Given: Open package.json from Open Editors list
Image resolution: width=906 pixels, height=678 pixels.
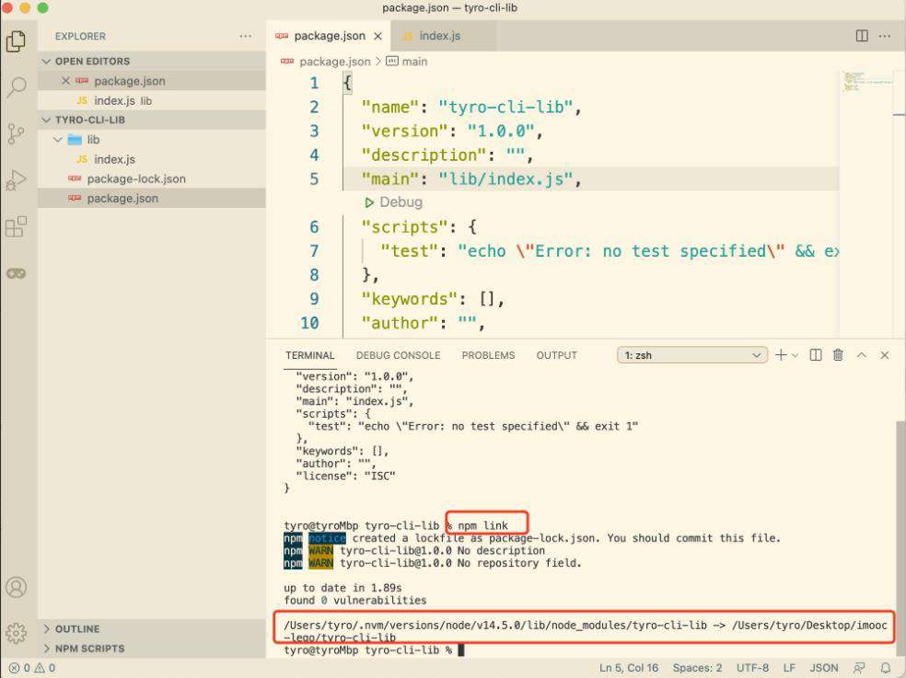Looking at the screenshot, I should pos(152,81).
